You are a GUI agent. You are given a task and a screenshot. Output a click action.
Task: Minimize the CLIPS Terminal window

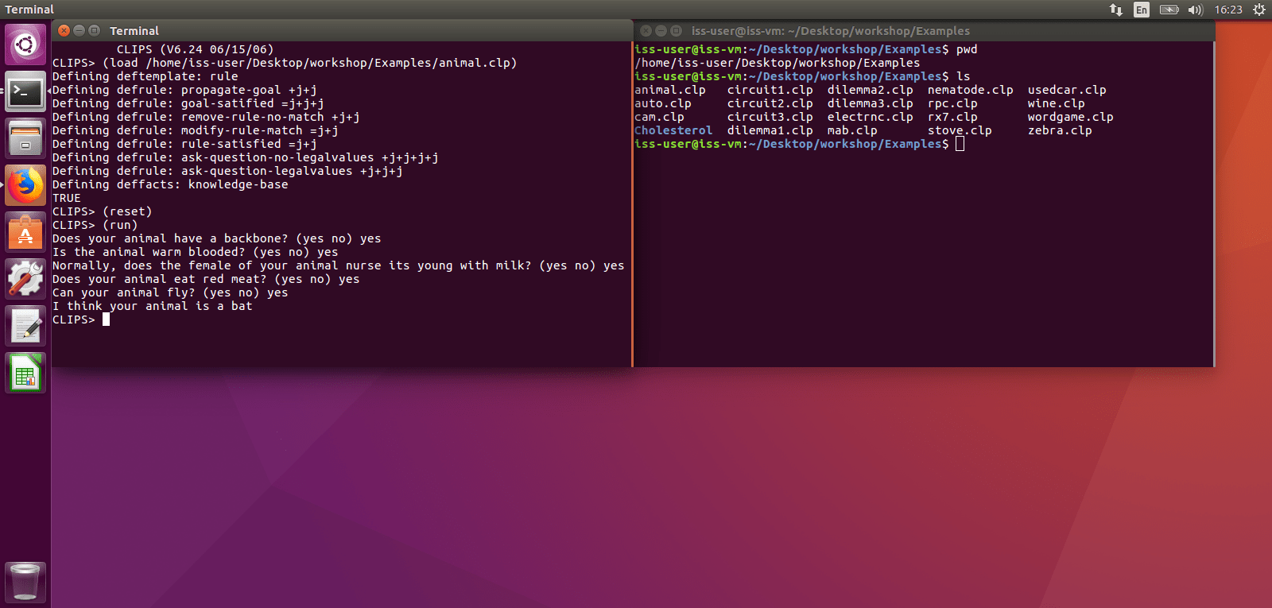point(79,30)
